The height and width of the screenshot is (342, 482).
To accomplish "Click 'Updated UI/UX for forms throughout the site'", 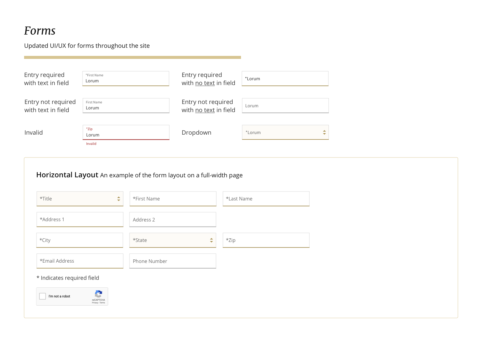I will [x=87, y=46].
